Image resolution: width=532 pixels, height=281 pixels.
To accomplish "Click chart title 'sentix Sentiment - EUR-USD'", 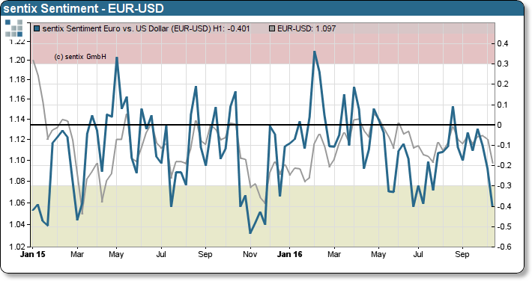I will point(83,8).
